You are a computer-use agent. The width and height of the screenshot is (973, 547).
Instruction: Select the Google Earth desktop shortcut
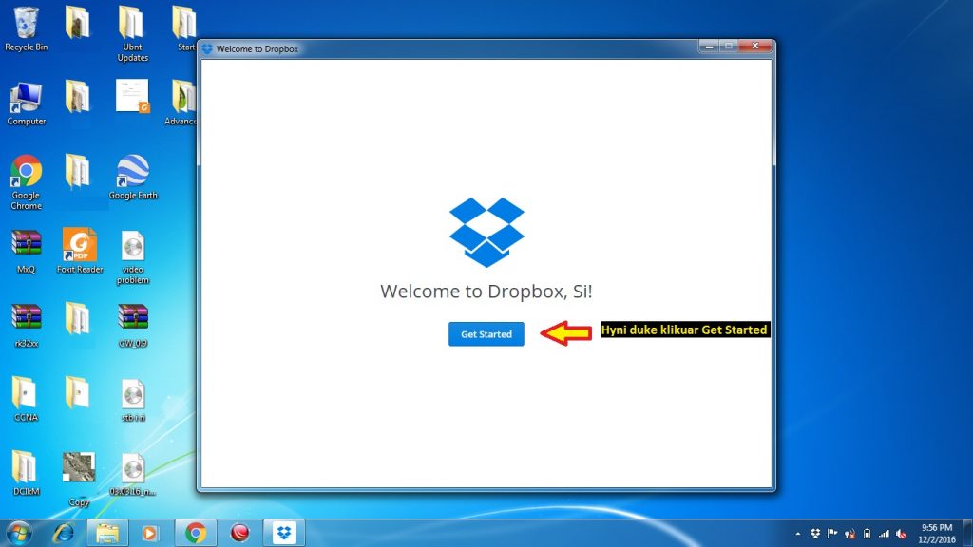tap(133, 178)
